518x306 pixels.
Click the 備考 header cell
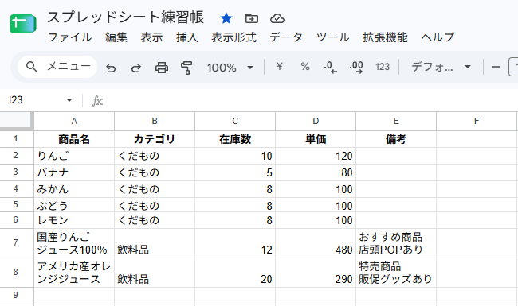coord(396,139)
